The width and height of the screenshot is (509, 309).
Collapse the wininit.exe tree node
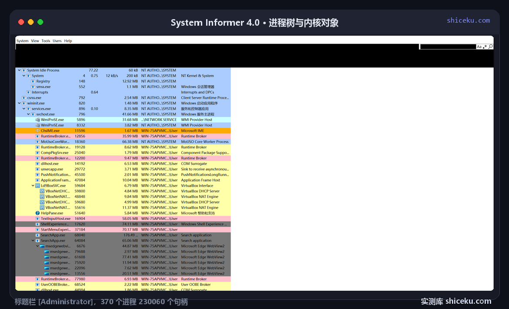click(20, 104)
